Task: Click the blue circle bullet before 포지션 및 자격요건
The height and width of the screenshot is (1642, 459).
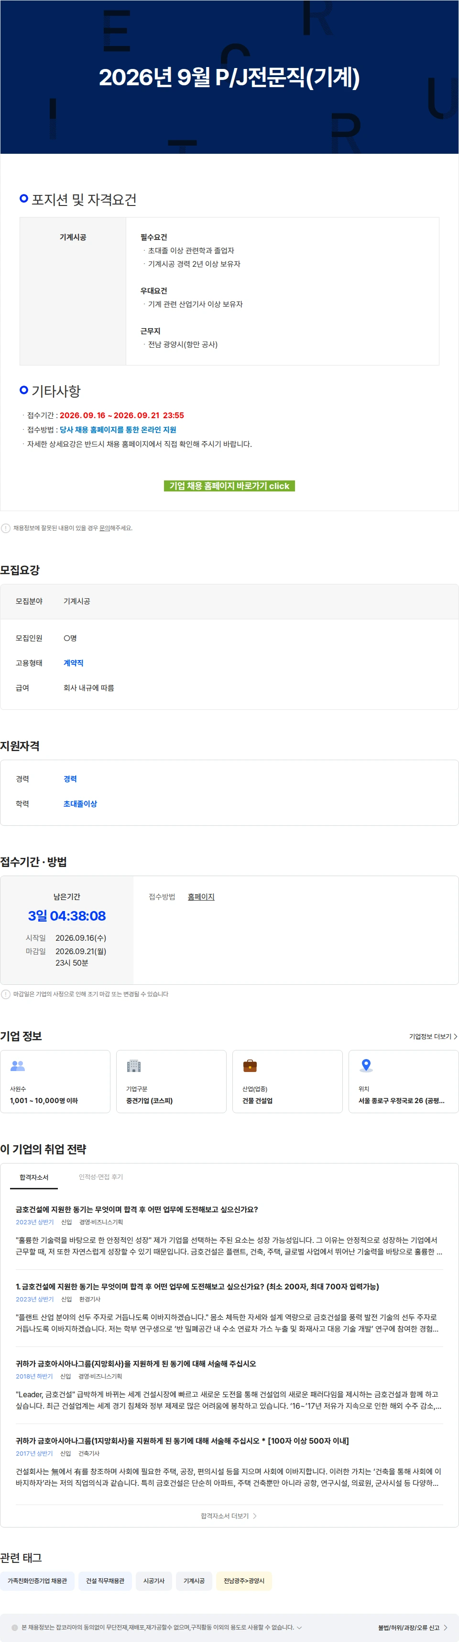Action: 24,198
